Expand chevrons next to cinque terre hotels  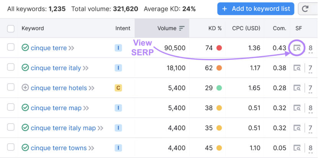(91, 88)
